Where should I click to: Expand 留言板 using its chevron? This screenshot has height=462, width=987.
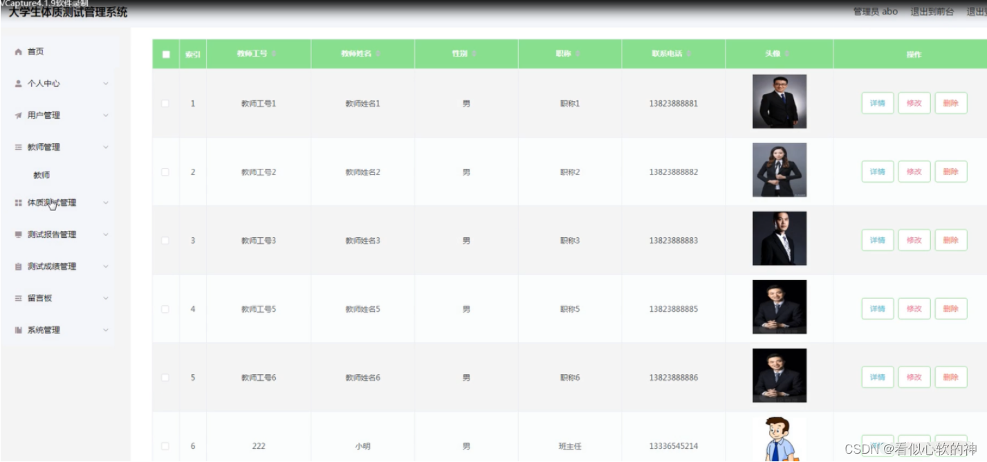(x=106, y=298)
